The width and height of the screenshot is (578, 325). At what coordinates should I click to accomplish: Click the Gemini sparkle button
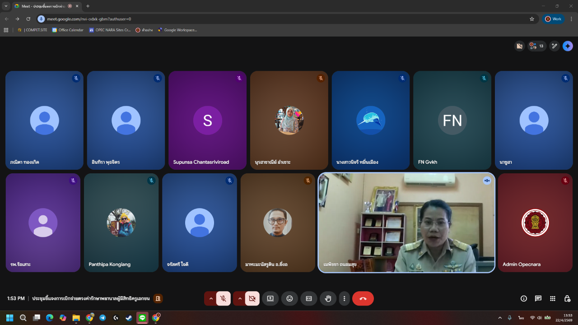coord(568,46)
